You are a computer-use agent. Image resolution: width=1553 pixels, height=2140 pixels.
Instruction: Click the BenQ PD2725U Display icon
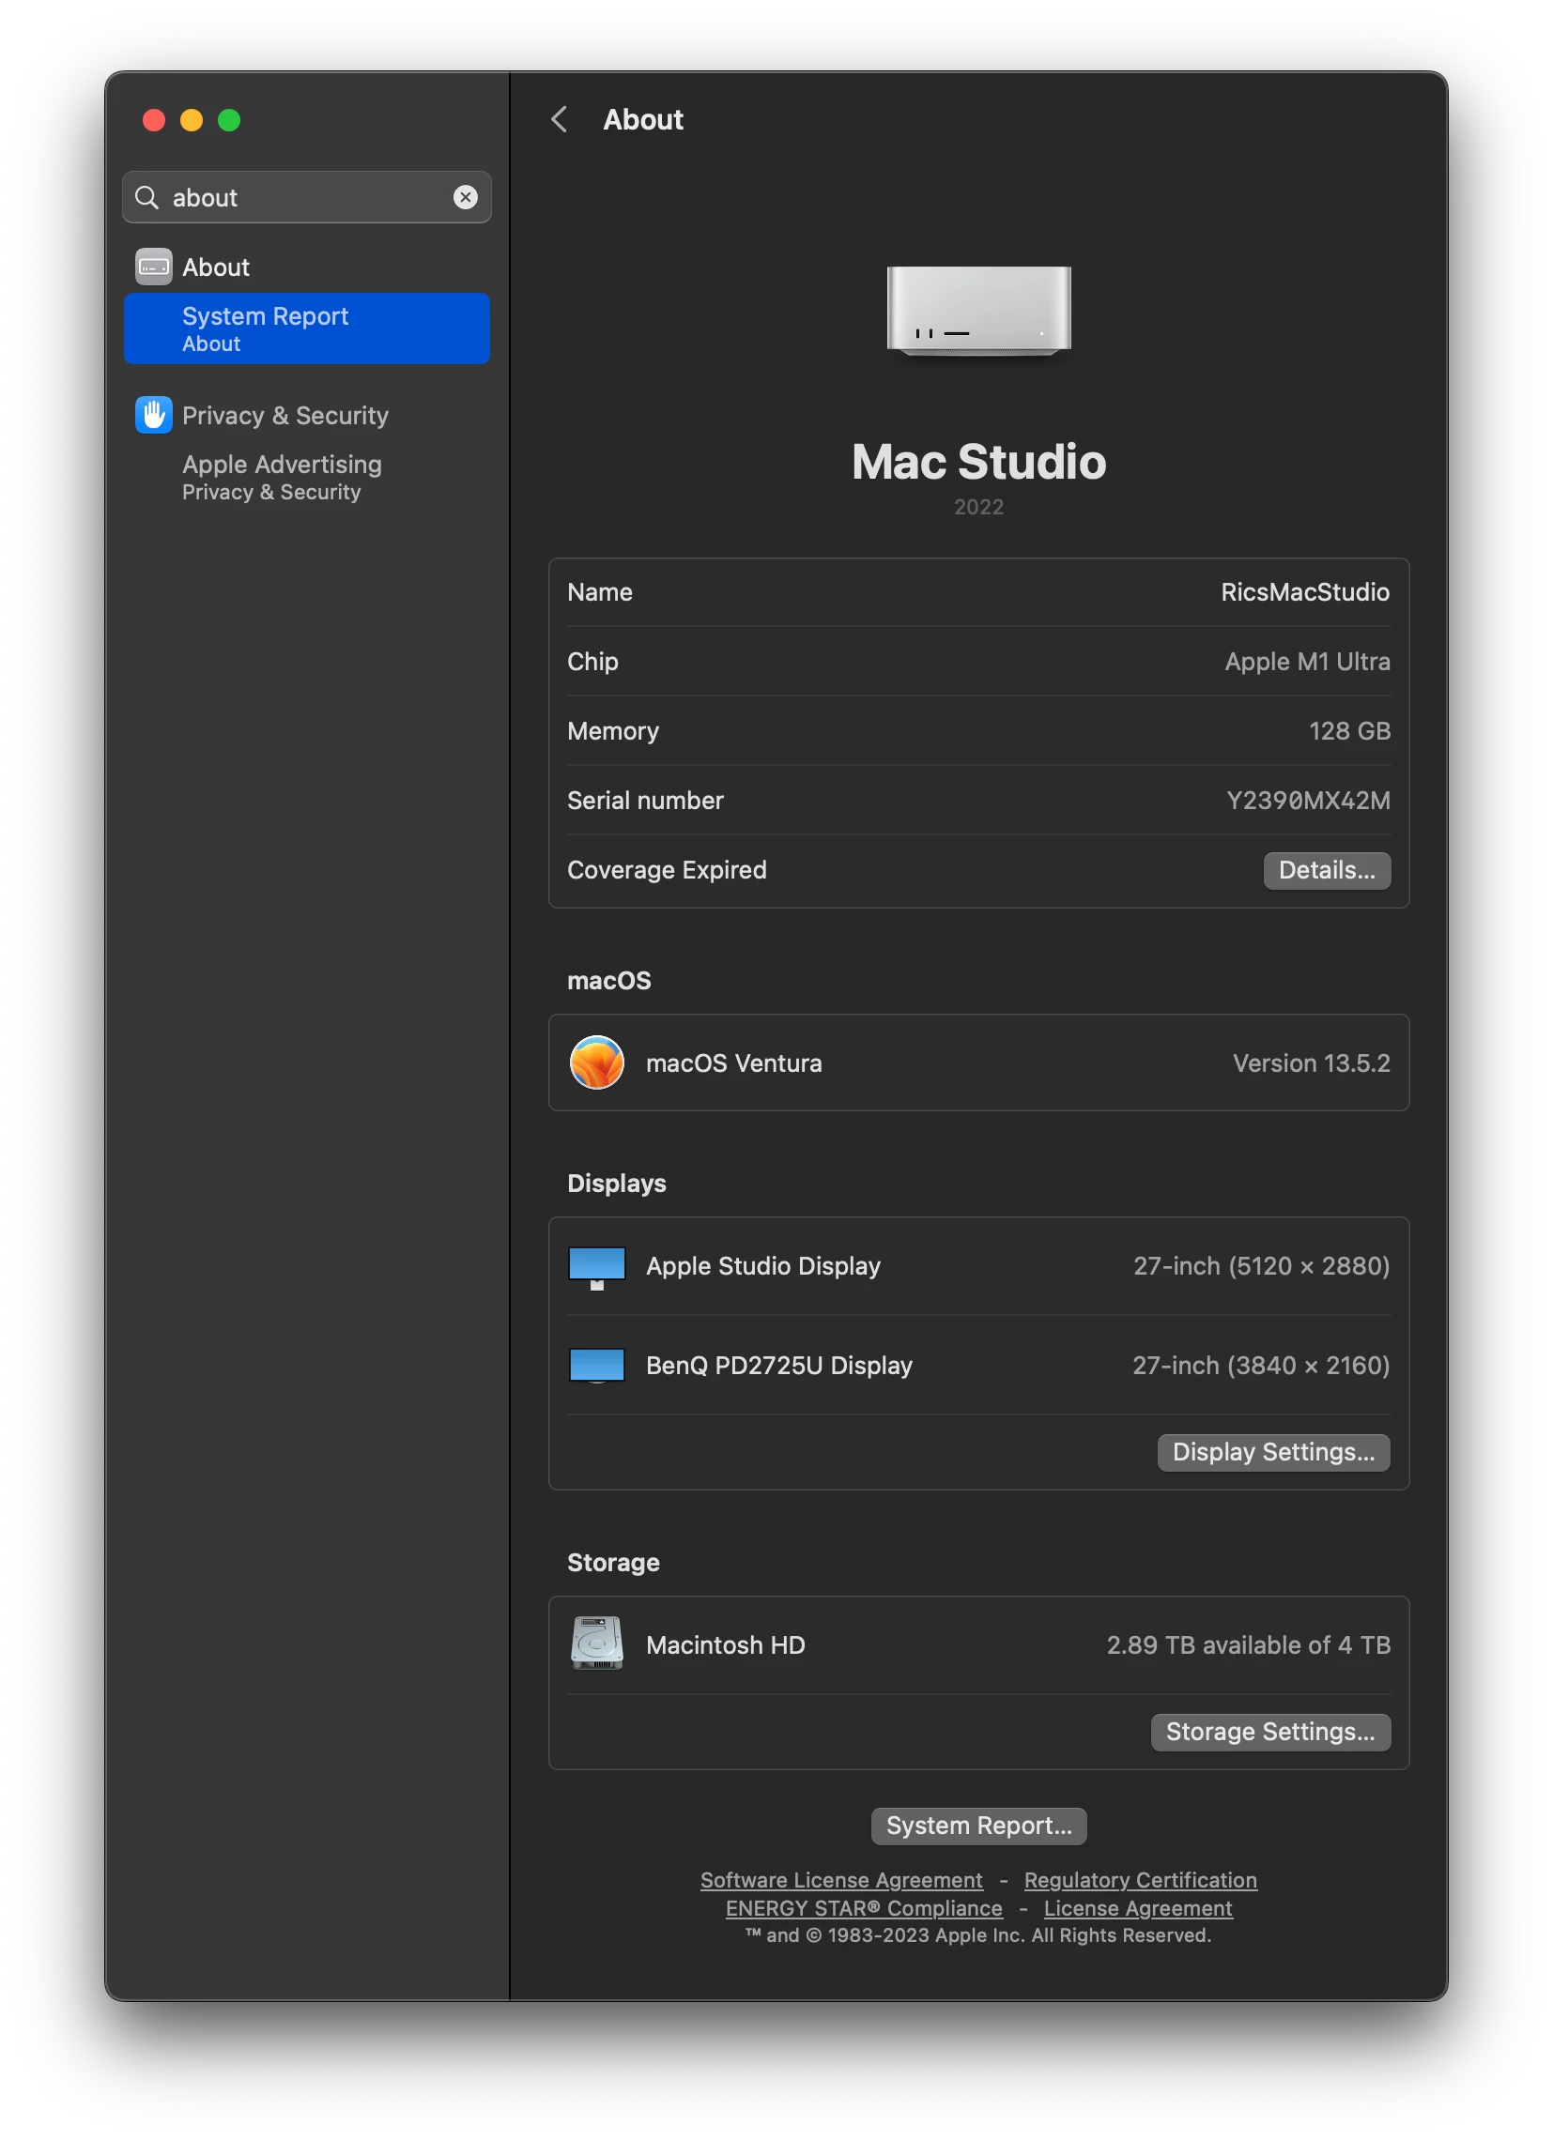point(596,1366)
